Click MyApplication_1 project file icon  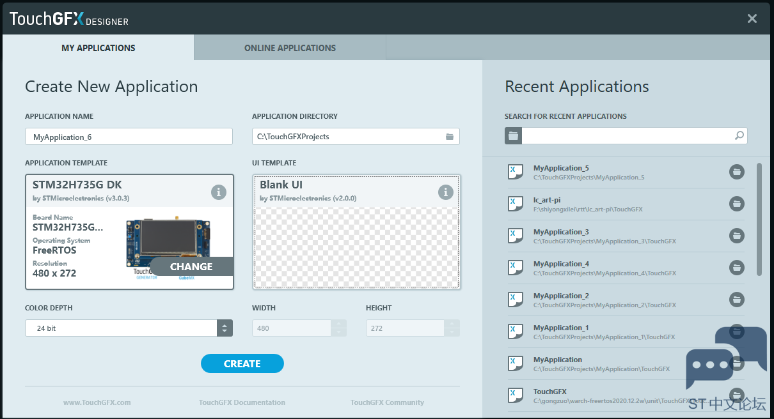click(x=516, y=331)
